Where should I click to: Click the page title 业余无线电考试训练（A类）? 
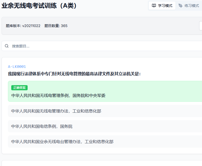click(x=39, y=6)
